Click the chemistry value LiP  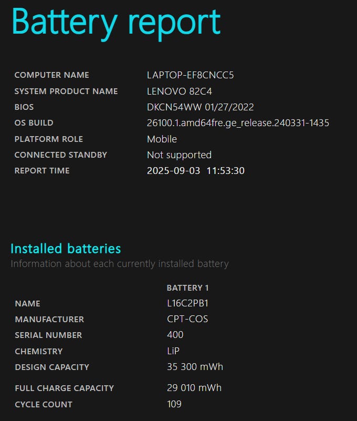174,351
